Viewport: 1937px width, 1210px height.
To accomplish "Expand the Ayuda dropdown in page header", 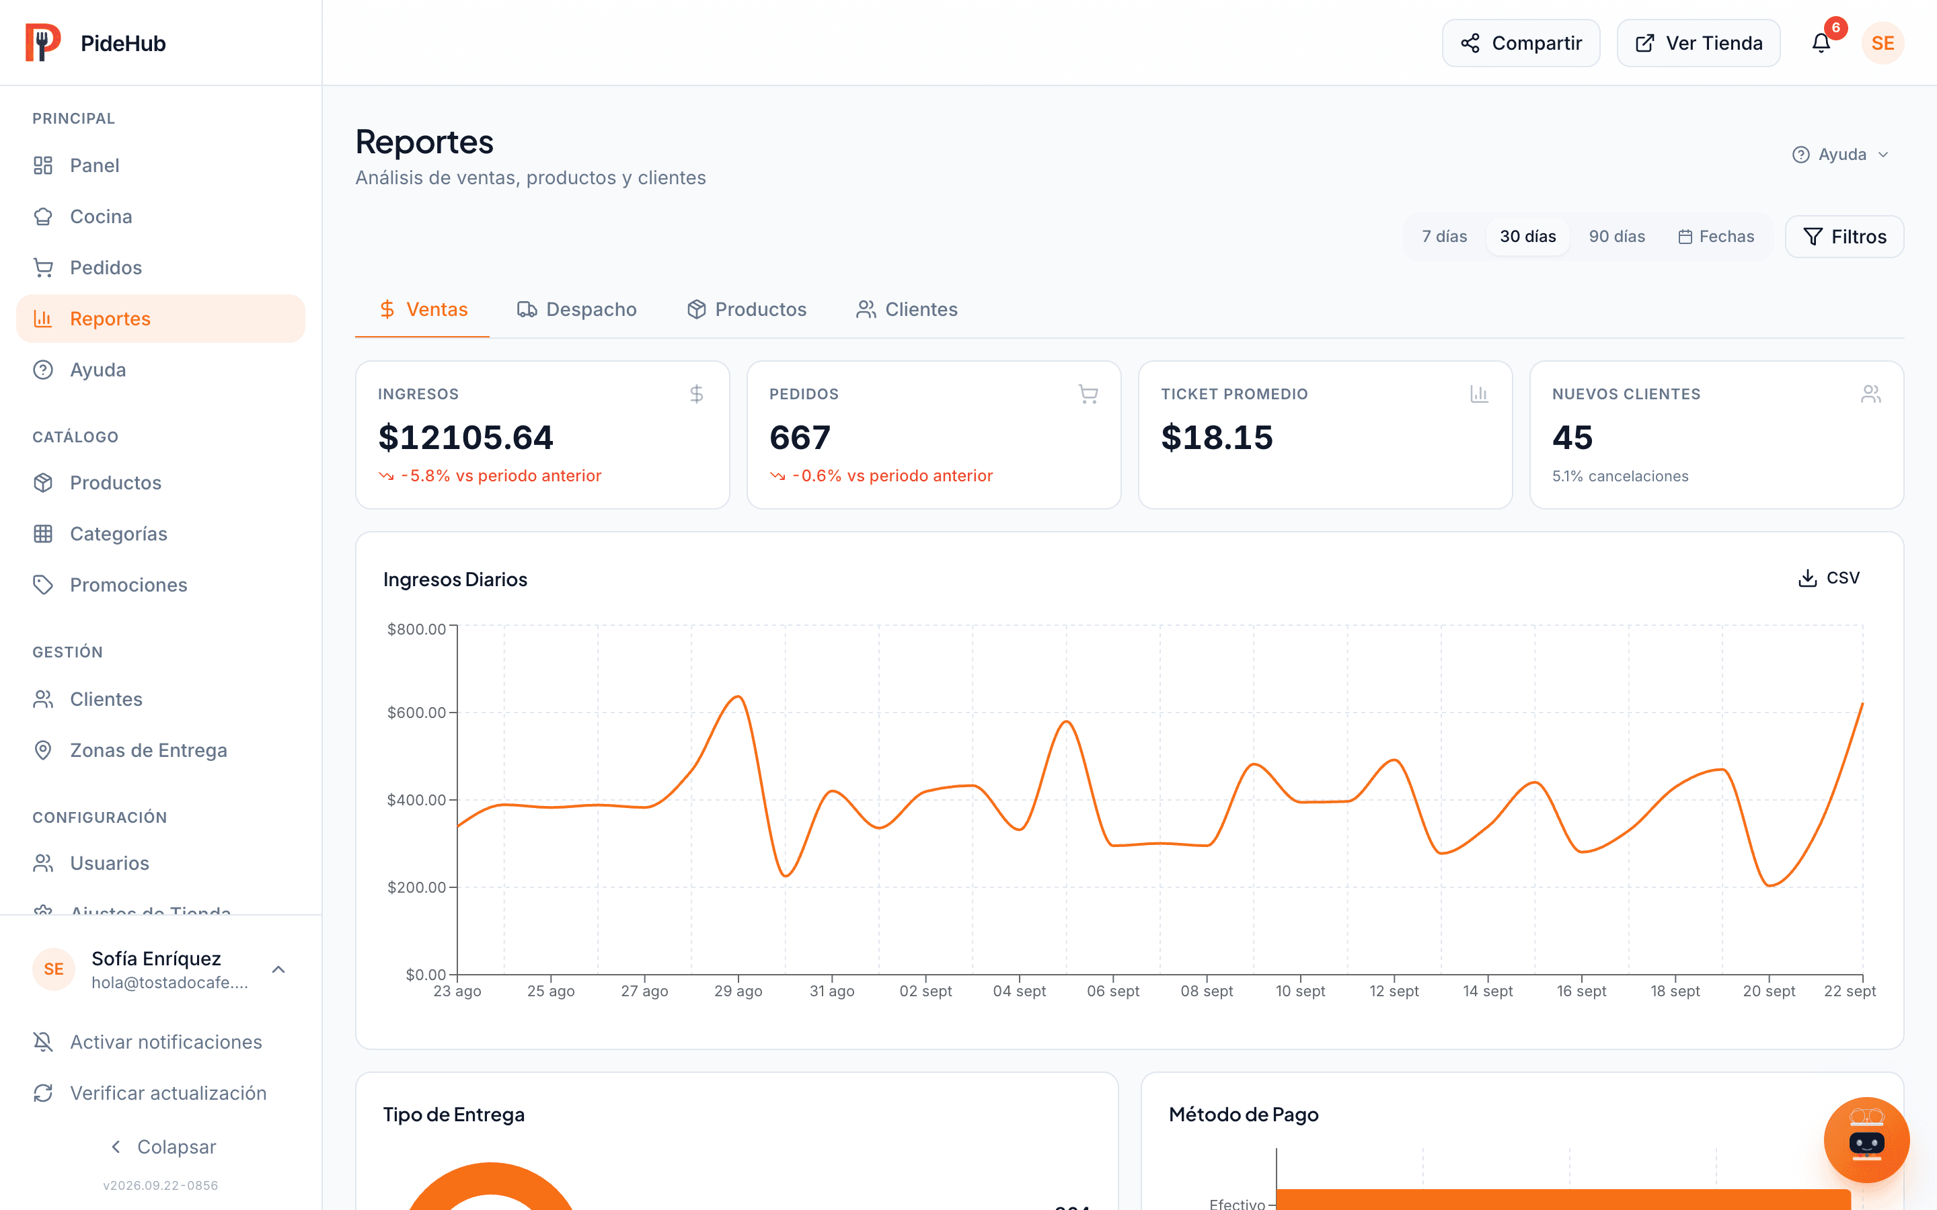I will tap(1841, 155).
